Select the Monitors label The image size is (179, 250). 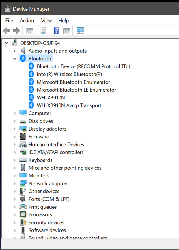pyautogui.click(x=39, y=175)
